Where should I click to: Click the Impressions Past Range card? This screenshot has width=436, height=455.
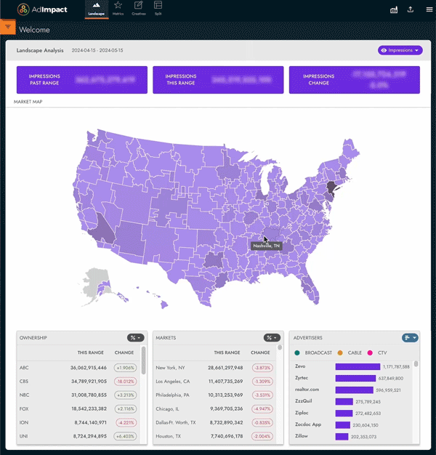[x=82, y=80]
